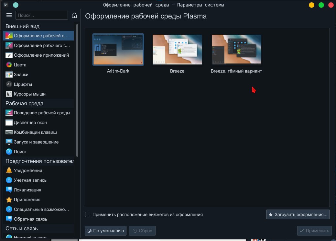Click the Запуск и завершение monitor icon

9,142
